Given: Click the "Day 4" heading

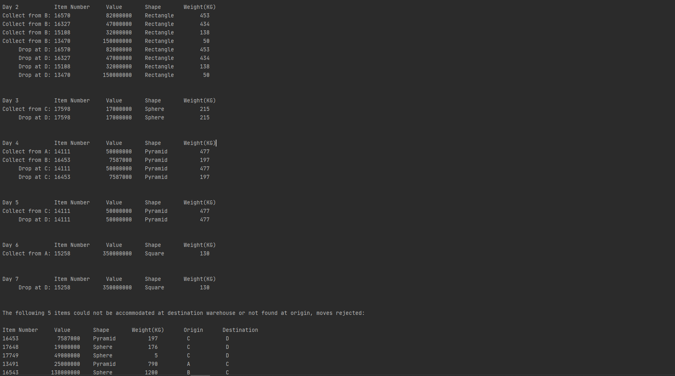Looking at the screenshot, I should (11, 143).
